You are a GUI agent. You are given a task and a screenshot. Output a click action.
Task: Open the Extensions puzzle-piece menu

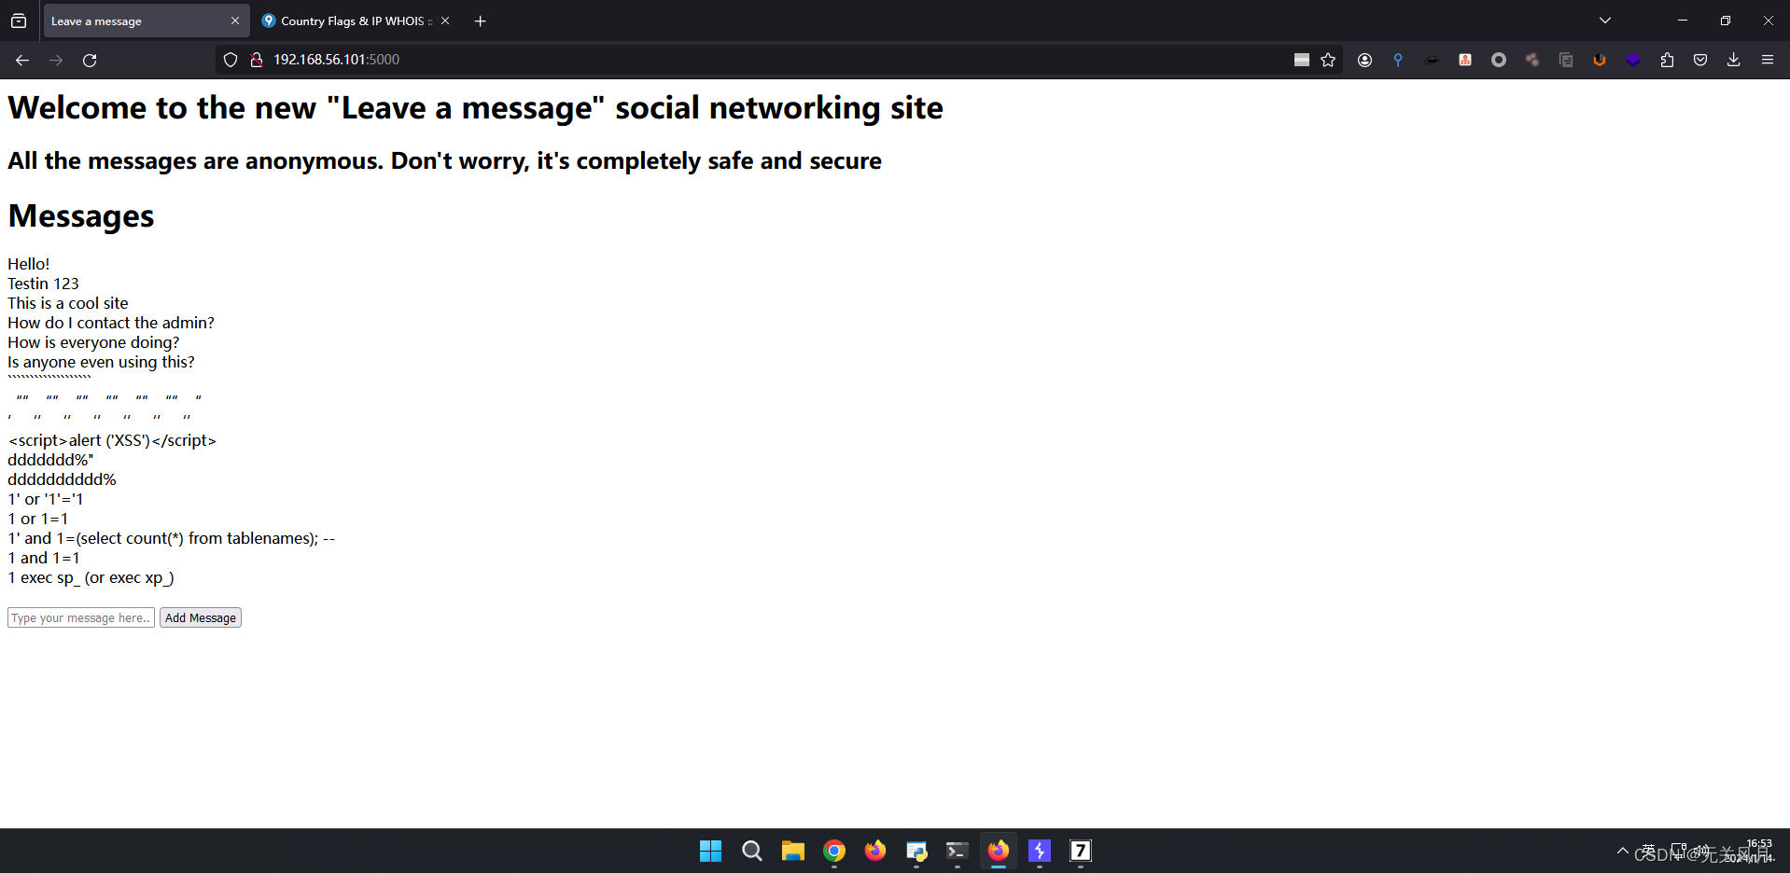click(x=1667, y=60)
